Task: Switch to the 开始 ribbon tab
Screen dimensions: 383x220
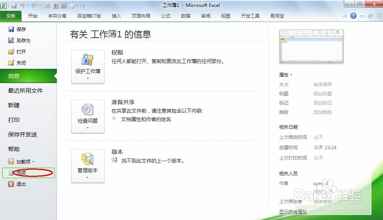Action: click(x=32, y=16)
